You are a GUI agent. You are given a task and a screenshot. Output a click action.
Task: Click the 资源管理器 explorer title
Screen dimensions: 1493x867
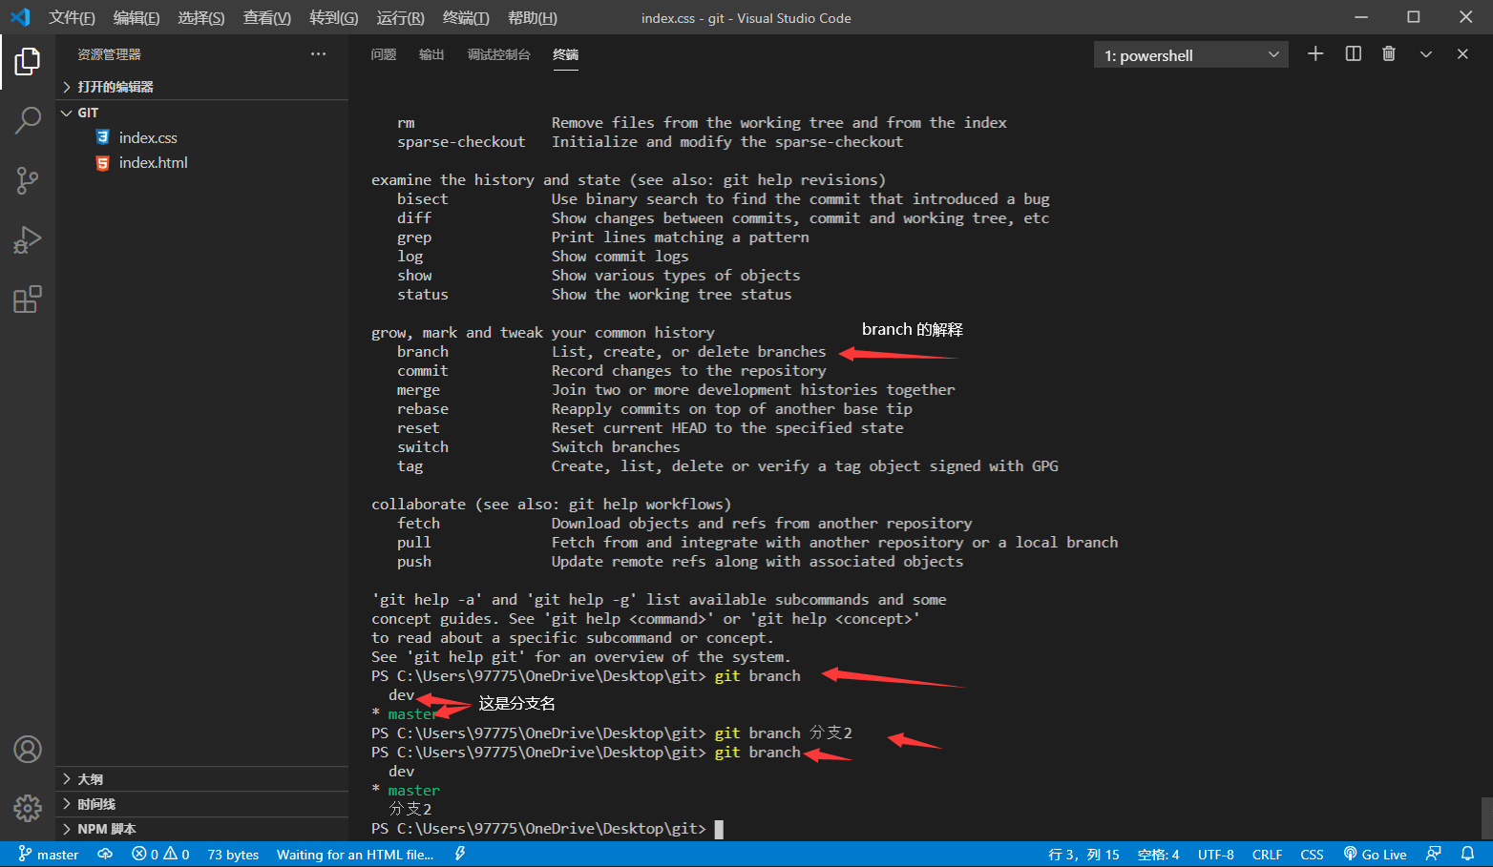coord(109,54)
